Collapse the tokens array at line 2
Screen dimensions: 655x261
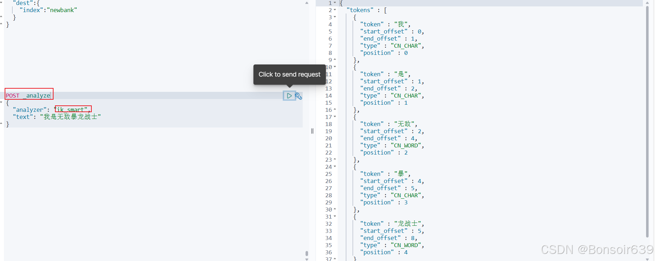click(x=335, y=10)
